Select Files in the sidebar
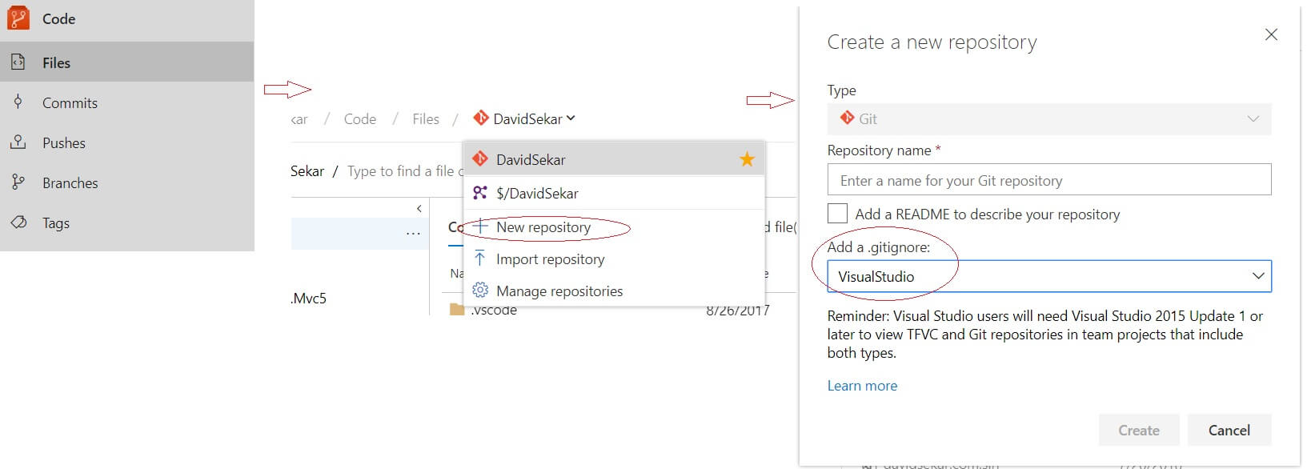 coord(127,62)
